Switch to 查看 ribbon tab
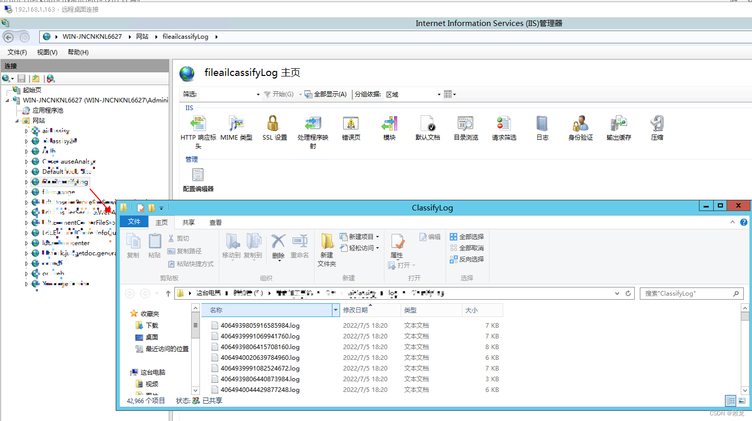 pyautogui.click(x=216, y=223)
